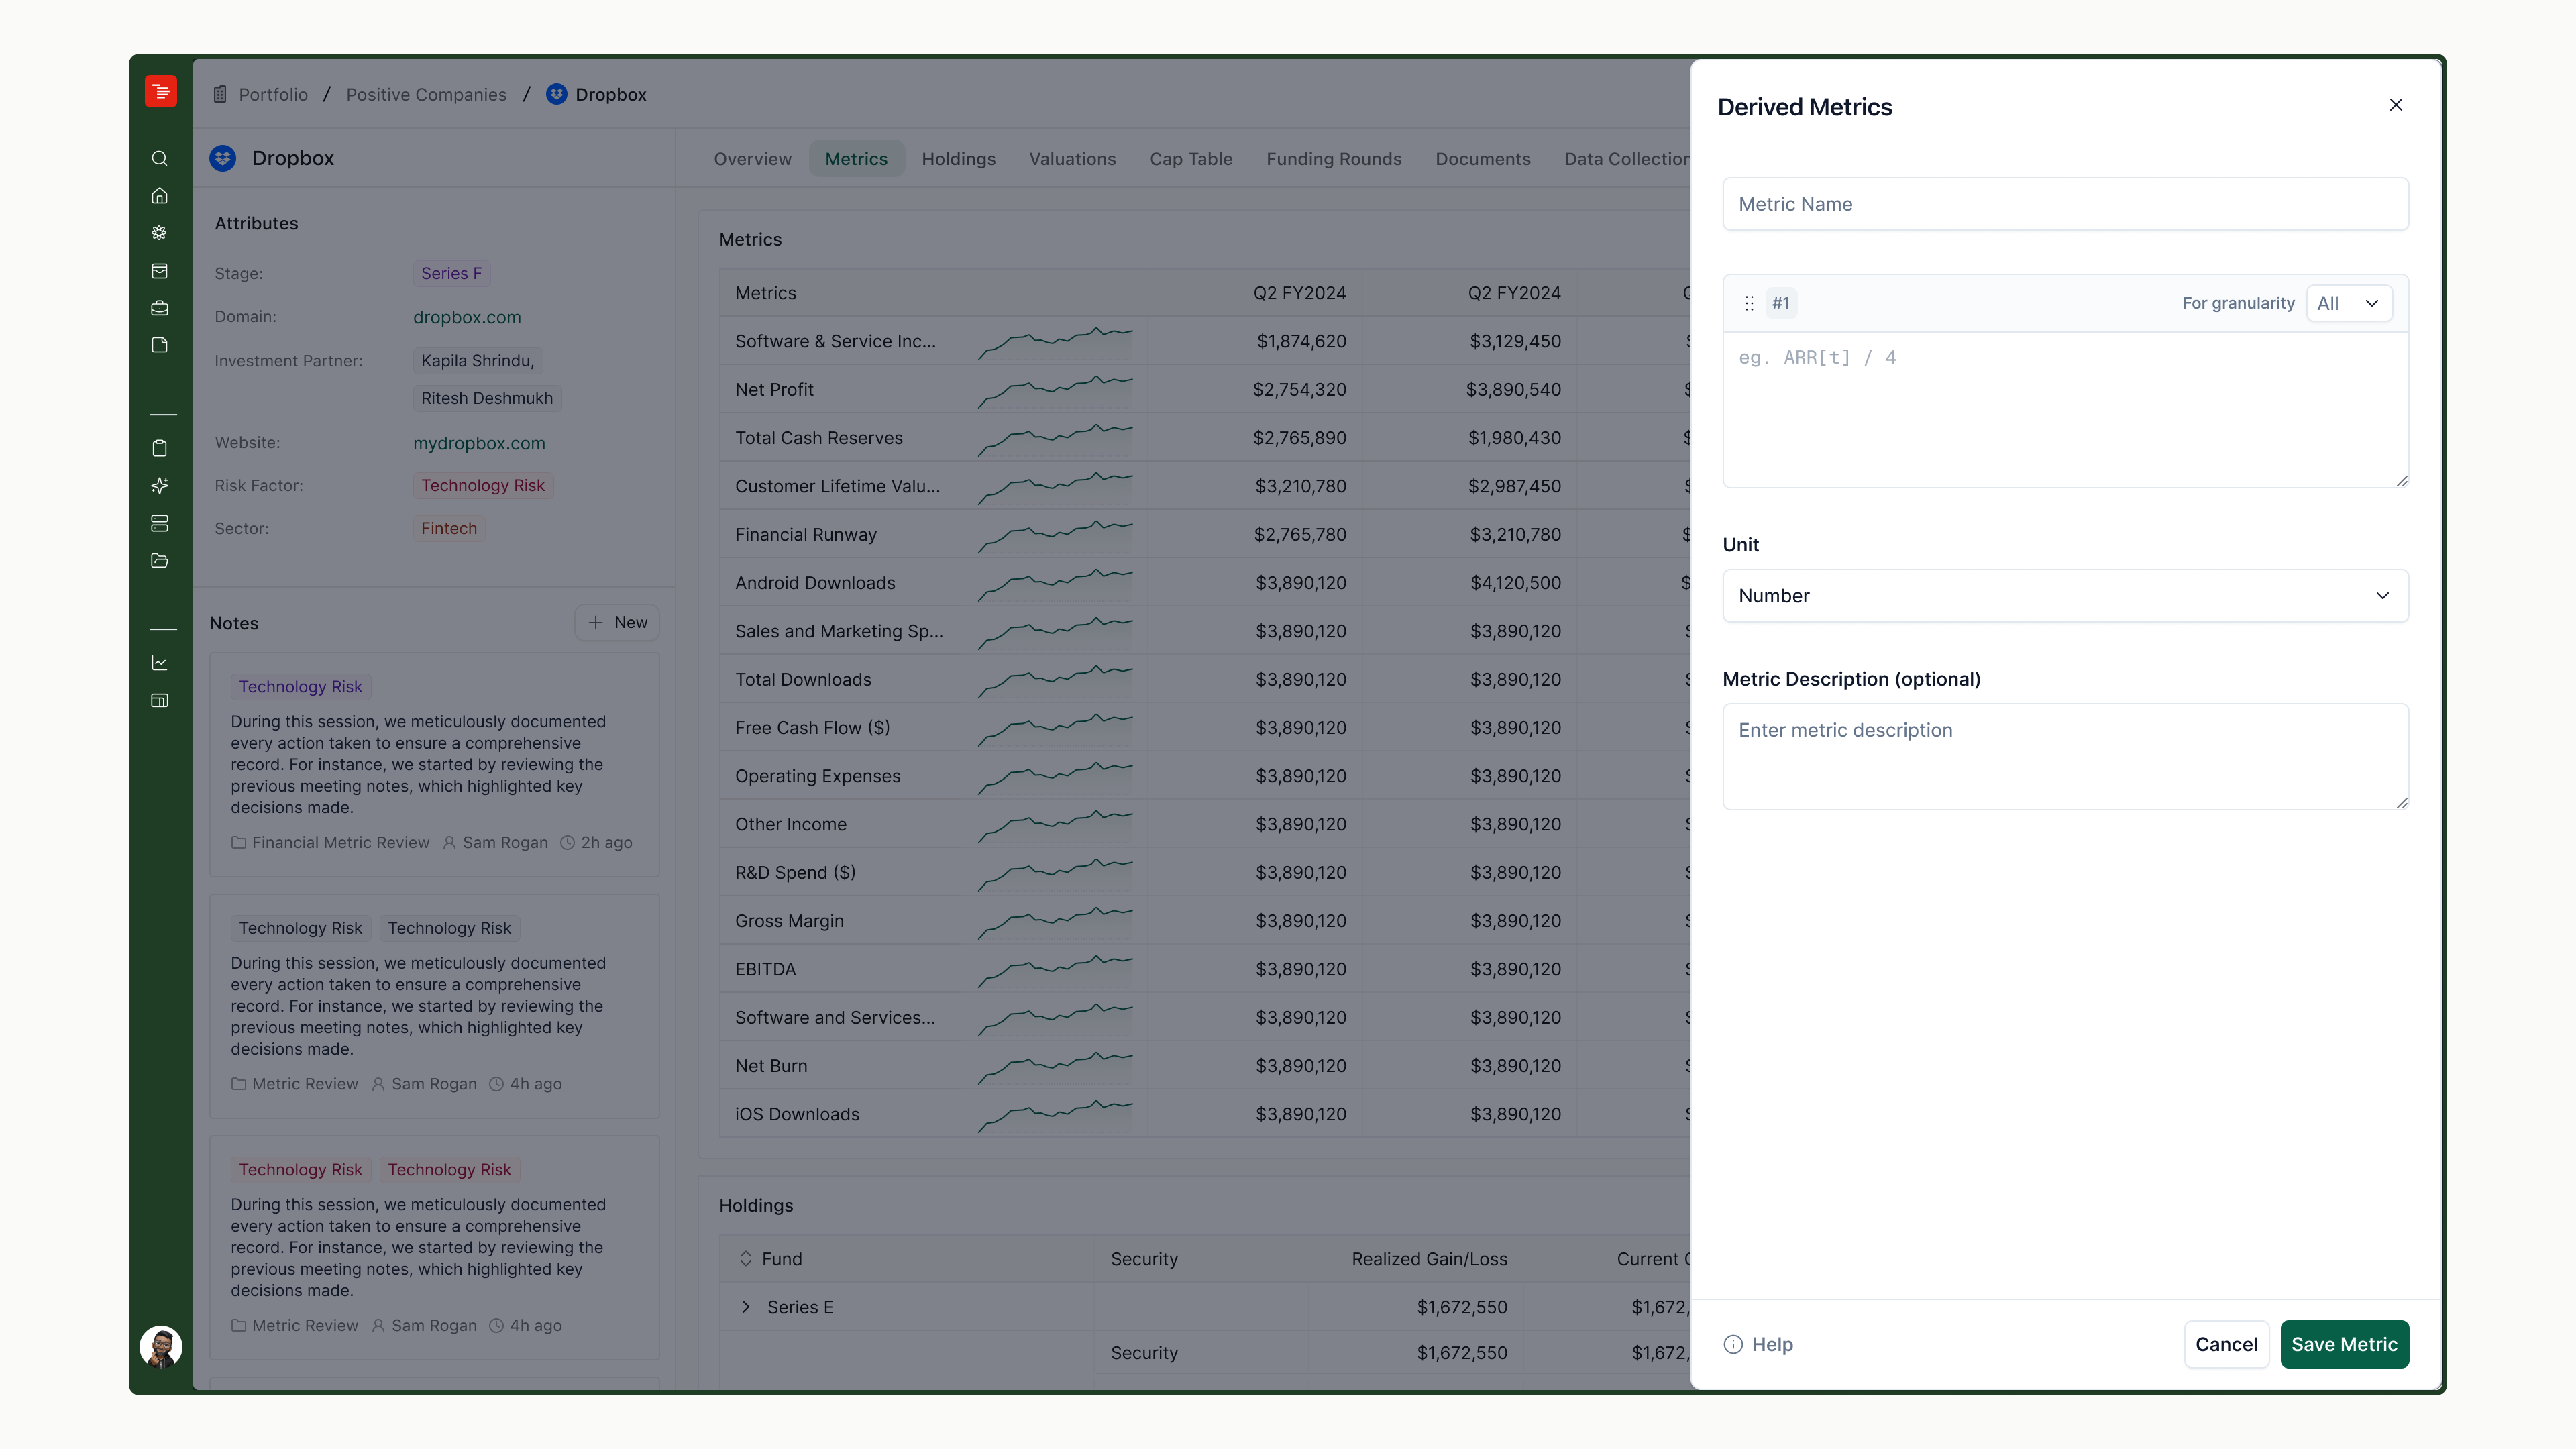Click the iOS Downloads metric name

pyautogui.click(x=797, y=1114)
